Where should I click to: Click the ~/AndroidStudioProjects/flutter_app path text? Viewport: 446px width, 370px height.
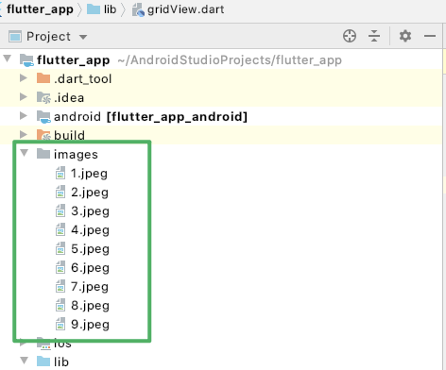click(230, 59)
